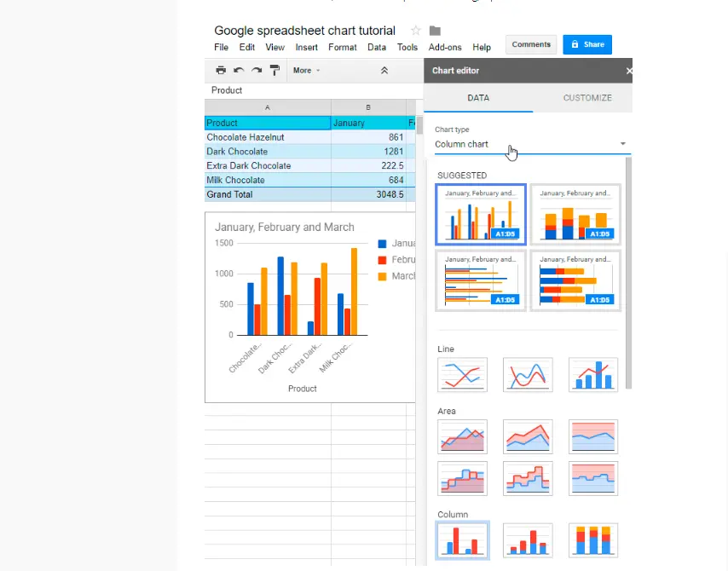Open the move-to-folder icon

(435, 31)
